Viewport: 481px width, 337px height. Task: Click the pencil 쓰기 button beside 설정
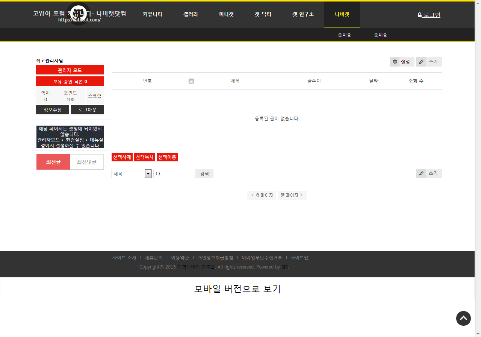429,62
